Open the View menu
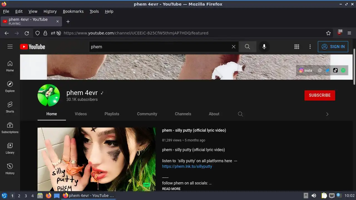Screen dimensions: 356x200 point(33,11)
